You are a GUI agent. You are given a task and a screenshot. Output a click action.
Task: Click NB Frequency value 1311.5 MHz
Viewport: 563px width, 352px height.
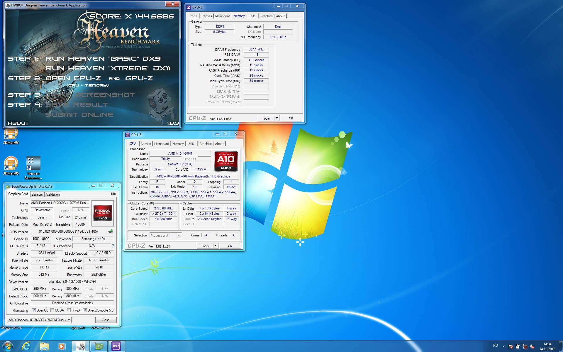click(x=278, y=37)
